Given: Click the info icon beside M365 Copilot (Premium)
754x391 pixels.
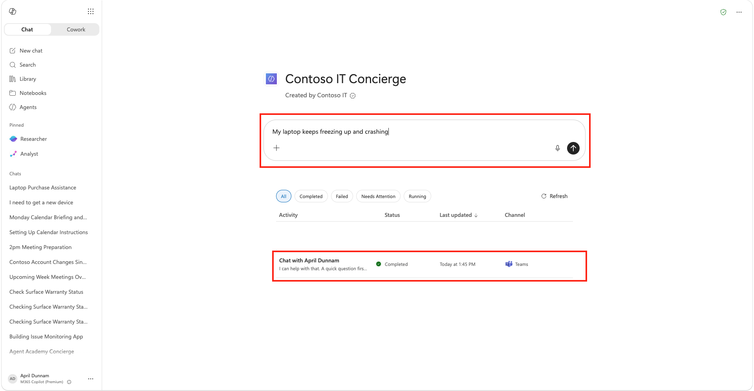Looking at the screenshot, I should pos(69,382).
